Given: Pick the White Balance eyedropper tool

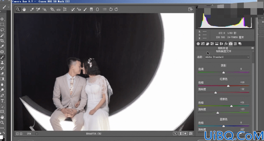Looking at the screenshot, I should 32,9.
